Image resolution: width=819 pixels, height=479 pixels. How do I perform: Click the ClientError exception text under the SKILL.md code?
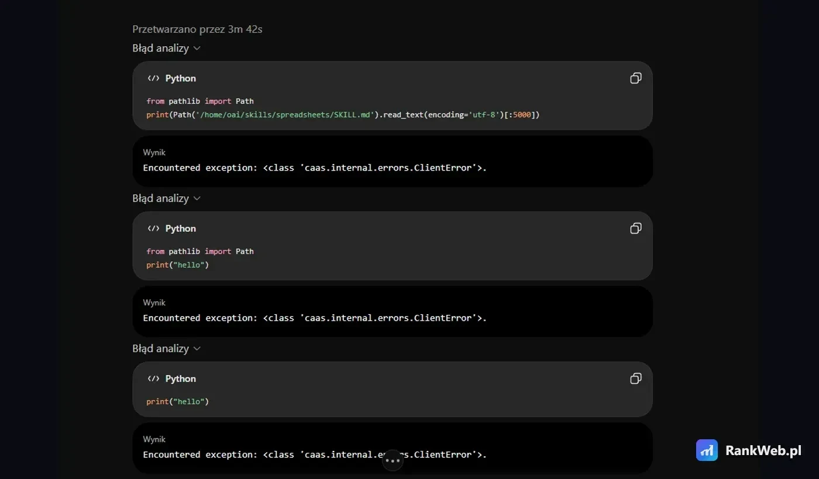pos(315,168)
